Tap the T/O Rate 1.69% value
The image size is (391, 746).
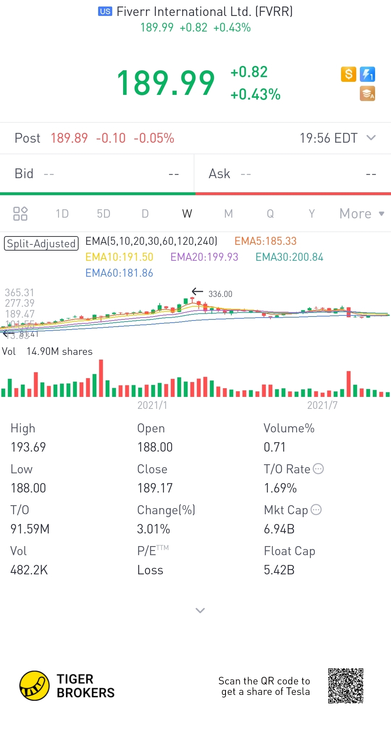click(x=280, y=488)
